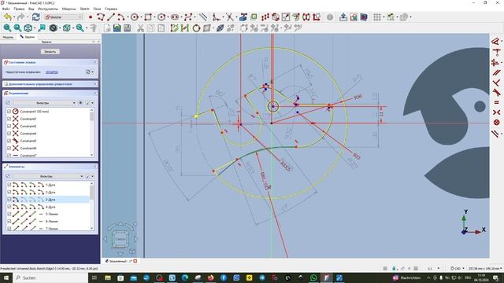Select the Polyline sketch tool

point(101,17)
